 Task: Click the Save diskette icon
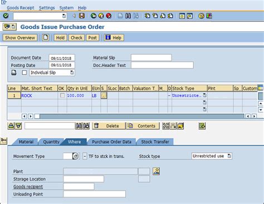82,16
